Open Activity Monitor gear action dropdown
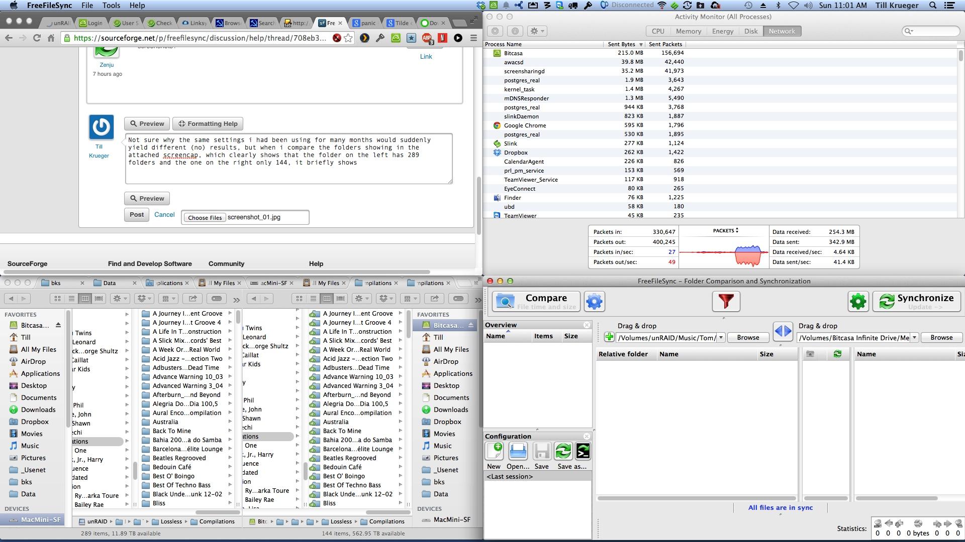This screenshot has height=542, width=965. pos(538,31)
